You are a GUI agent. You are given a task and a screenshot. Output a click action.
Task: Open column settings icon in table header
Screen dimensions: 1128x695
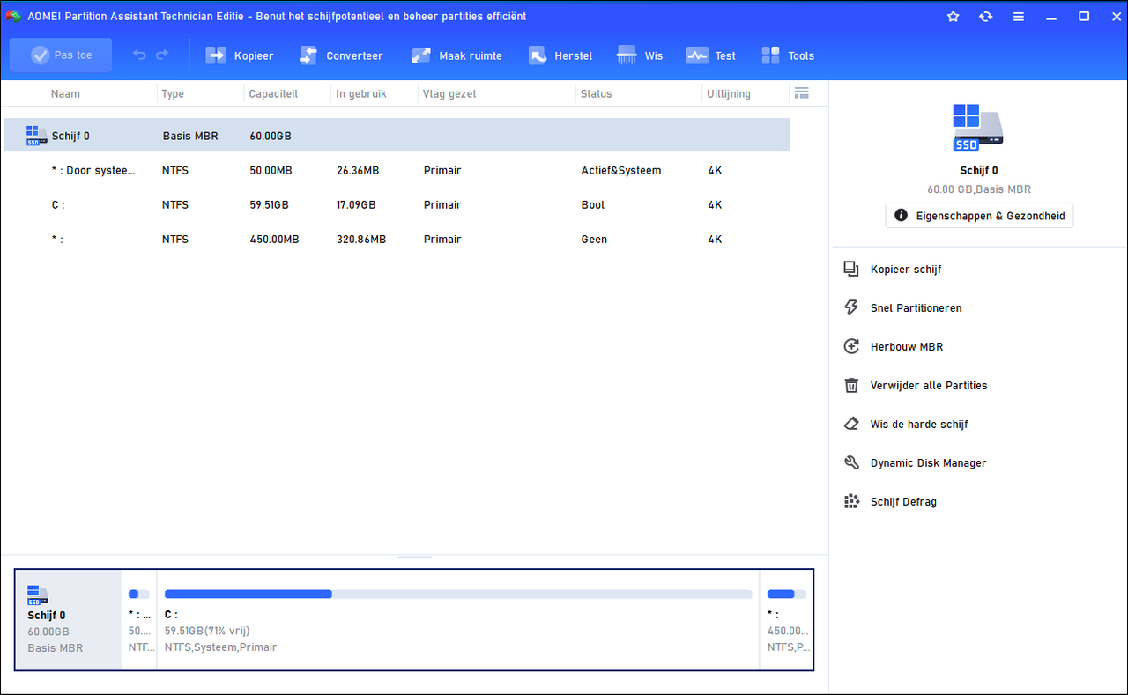pos(801,93)
